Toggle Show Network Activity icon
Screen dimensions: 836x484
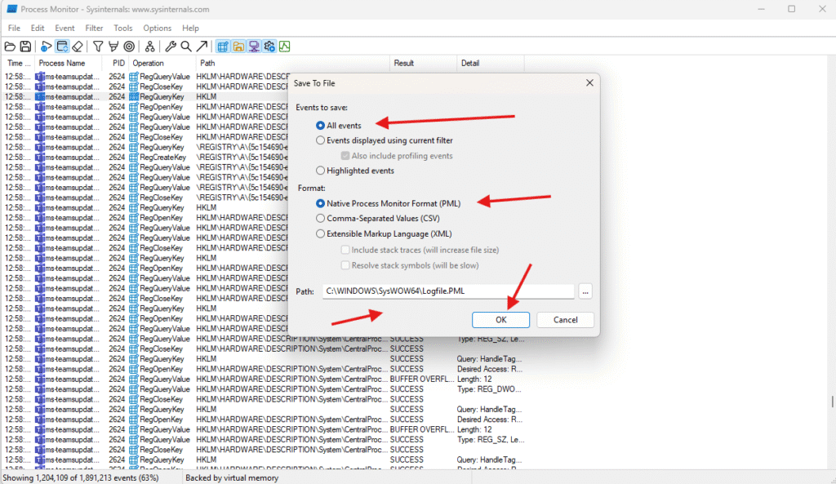tap(254, 47)
